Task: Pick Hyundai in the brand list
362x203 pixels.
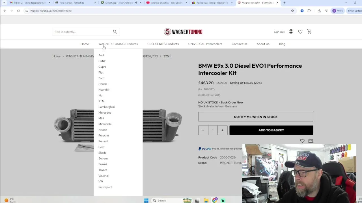Action: coord(104,90)
